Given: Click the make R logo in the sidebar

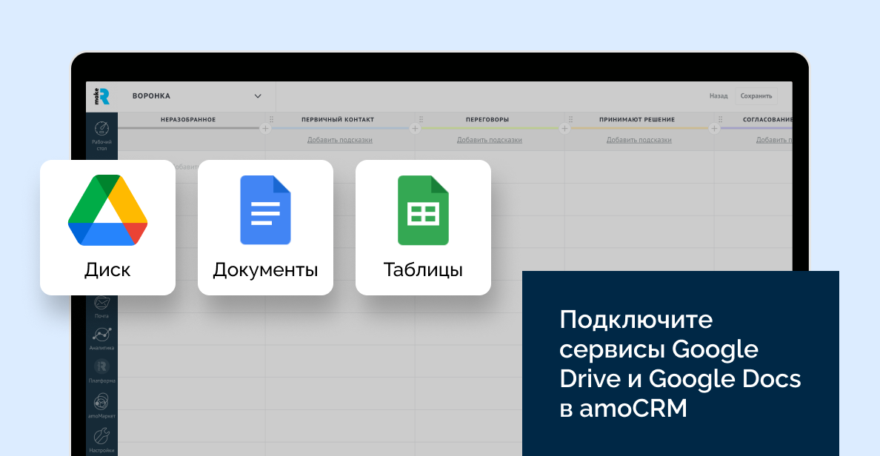Looking at the screenshot, I should point(101,96).
